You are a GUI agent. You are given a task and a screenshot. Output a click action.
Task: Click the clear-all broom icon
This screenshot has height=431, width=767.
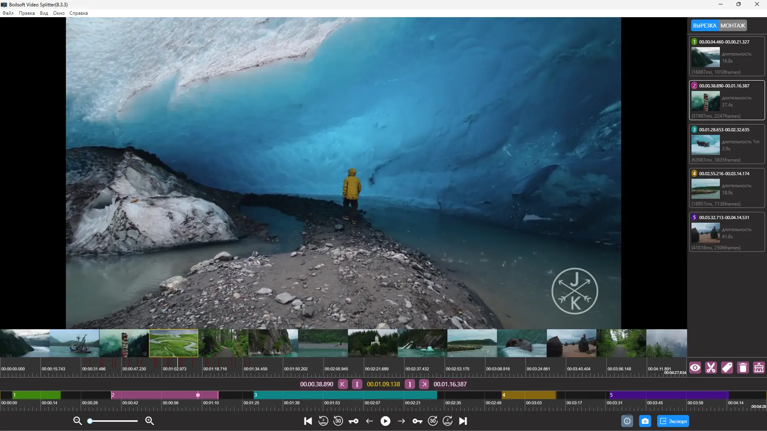click(759, 368)
